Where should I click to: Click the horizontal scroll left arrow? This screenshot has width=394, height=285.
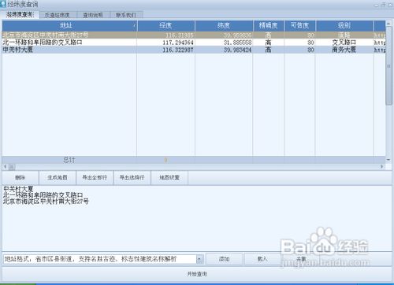(6, 167)
